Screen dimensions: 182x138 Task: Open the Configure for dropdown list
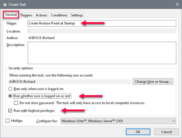pos(118,121)
